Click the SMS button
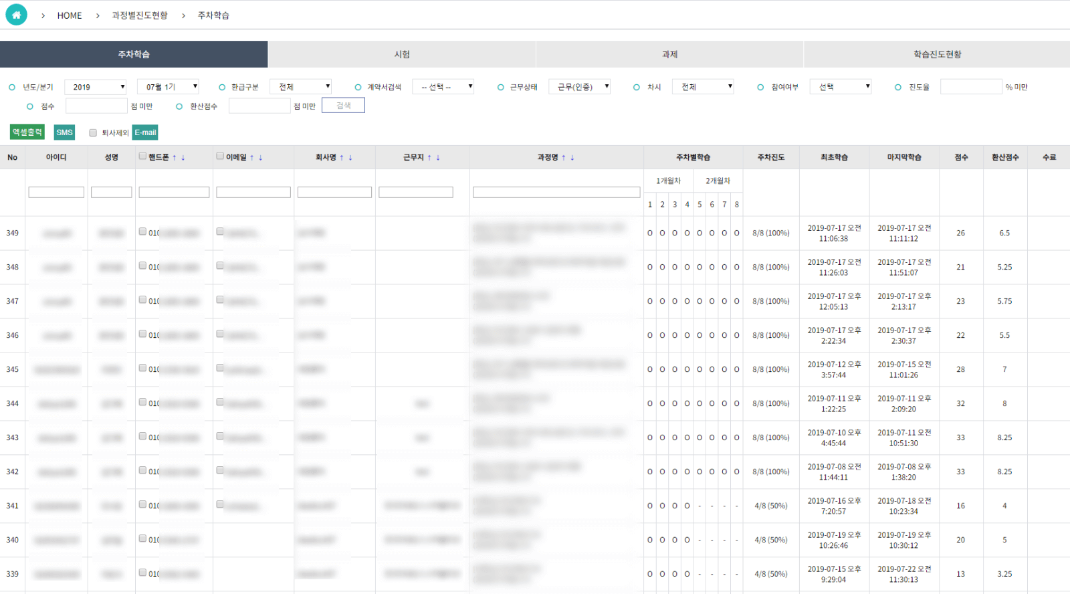This screenshot has width=1070, height=594. [64, 132]
